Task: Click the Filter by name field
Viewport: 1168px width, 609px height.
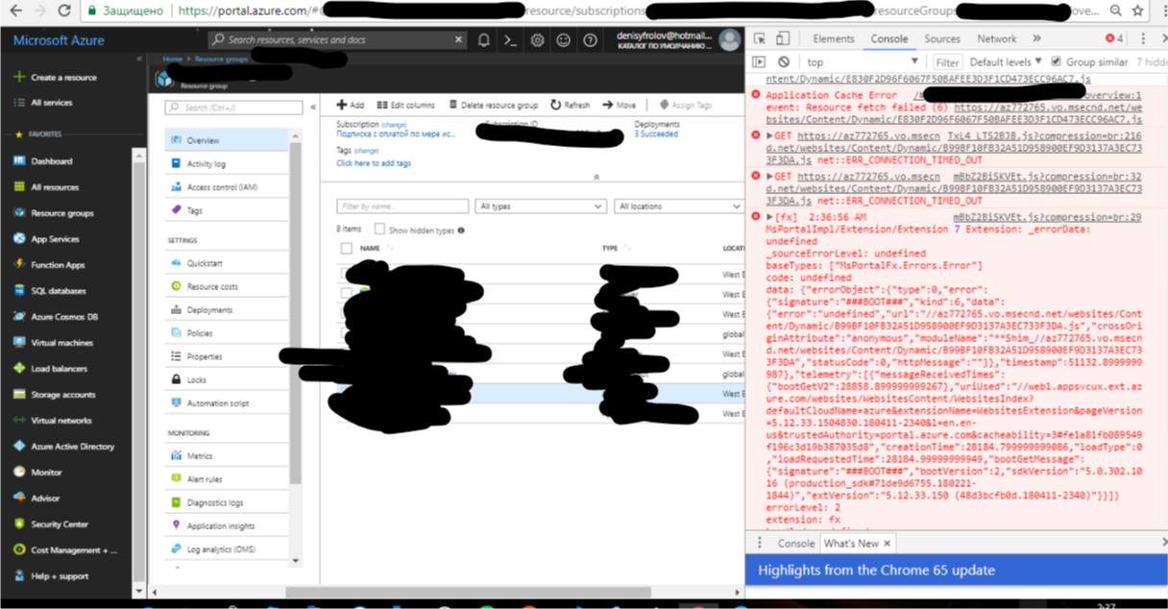Action: (401, 207)
